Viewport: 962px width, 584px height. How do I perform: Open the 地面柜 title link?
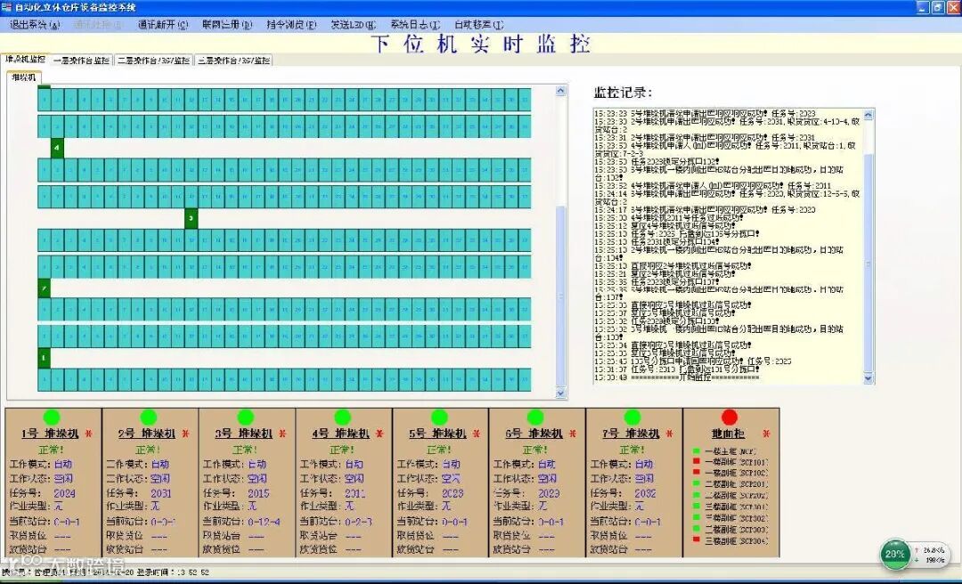click(x=729, y=434)
